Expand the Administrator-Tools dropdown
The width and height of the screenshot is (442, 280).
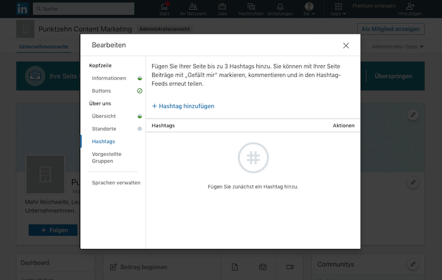397,47
